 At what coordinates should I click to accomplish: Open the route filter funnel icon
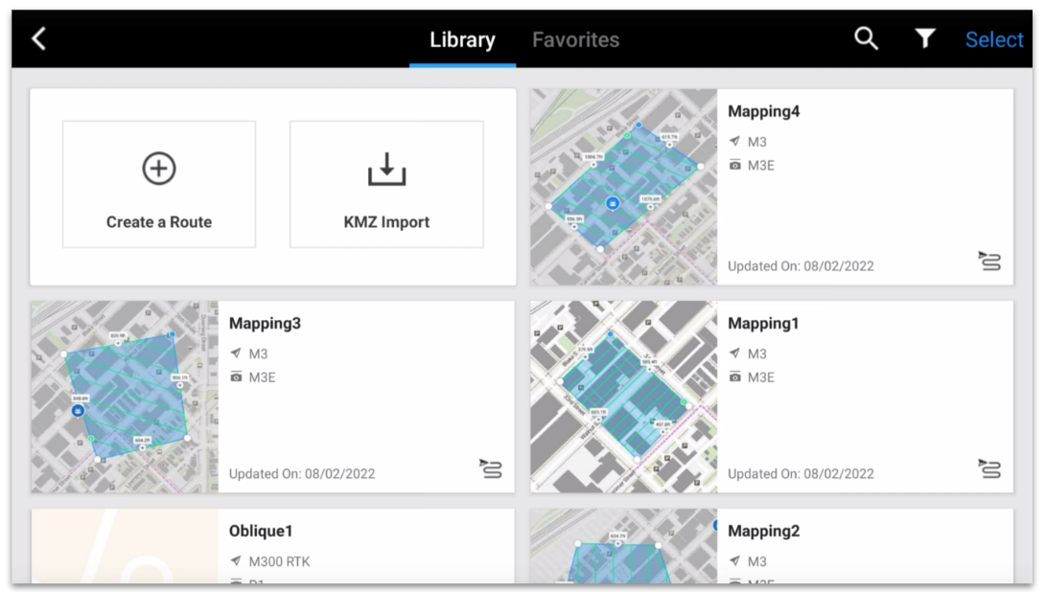tap(924, 39)
